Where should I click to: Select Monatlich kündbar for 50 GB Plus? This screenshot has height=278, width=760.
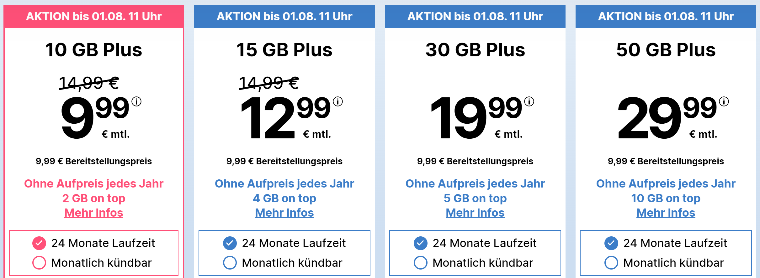pyautogui.click(x=611, y=263)
